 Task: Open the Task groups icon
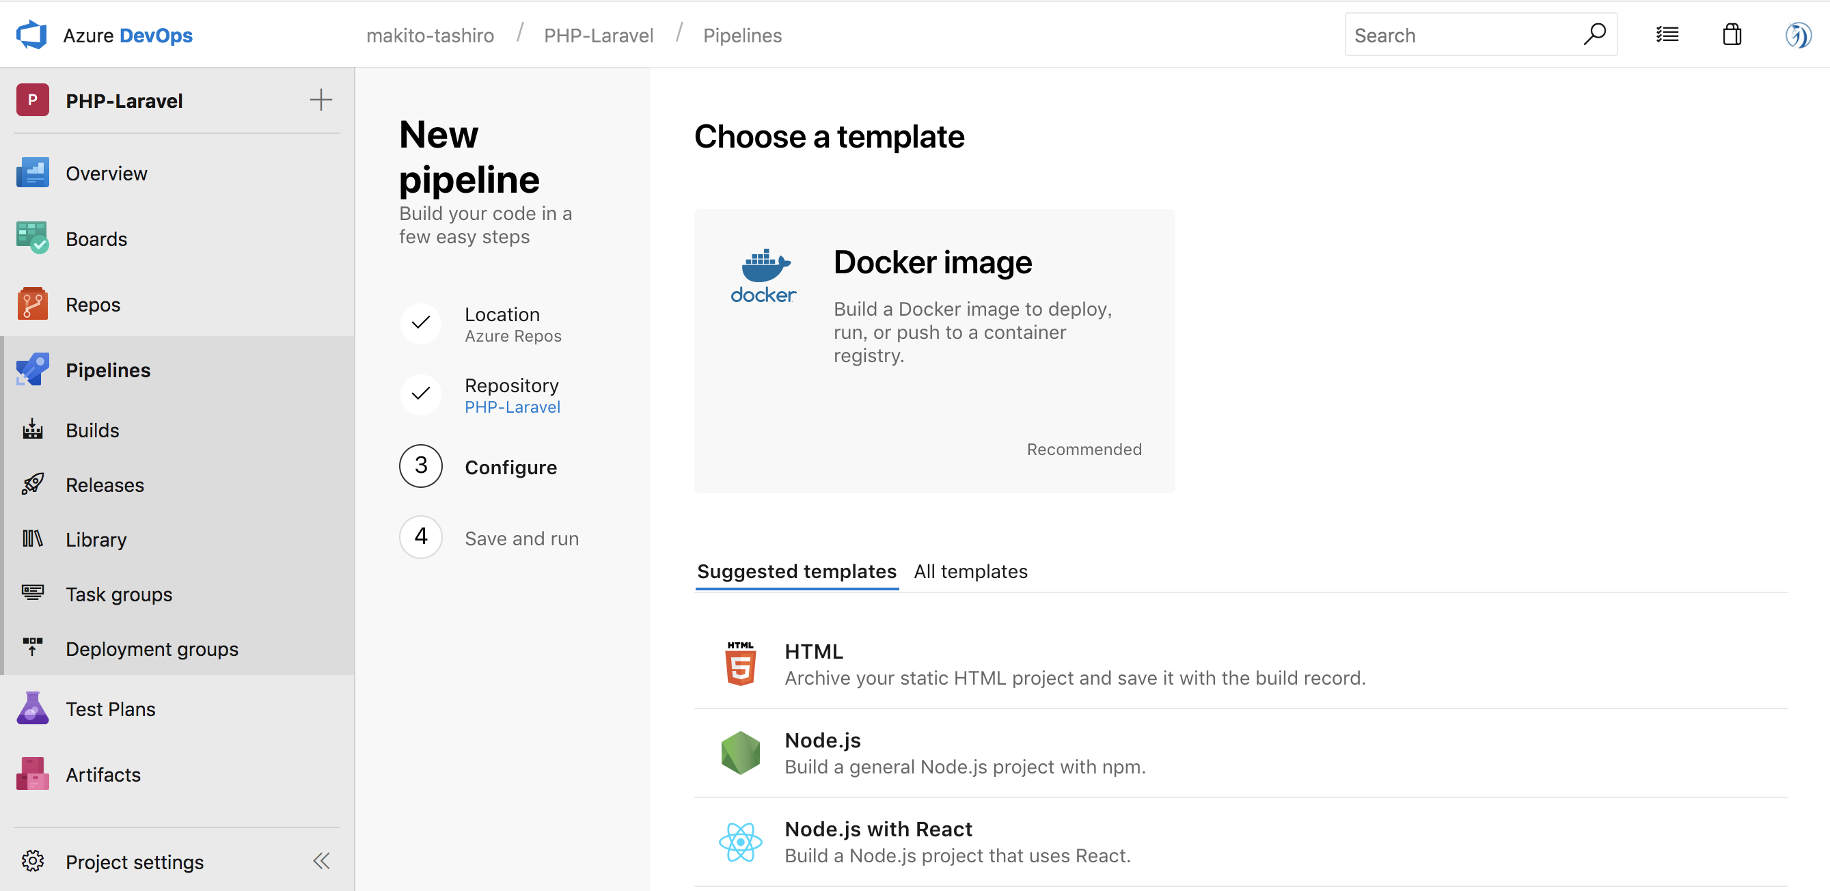click(x=33, y=593)
